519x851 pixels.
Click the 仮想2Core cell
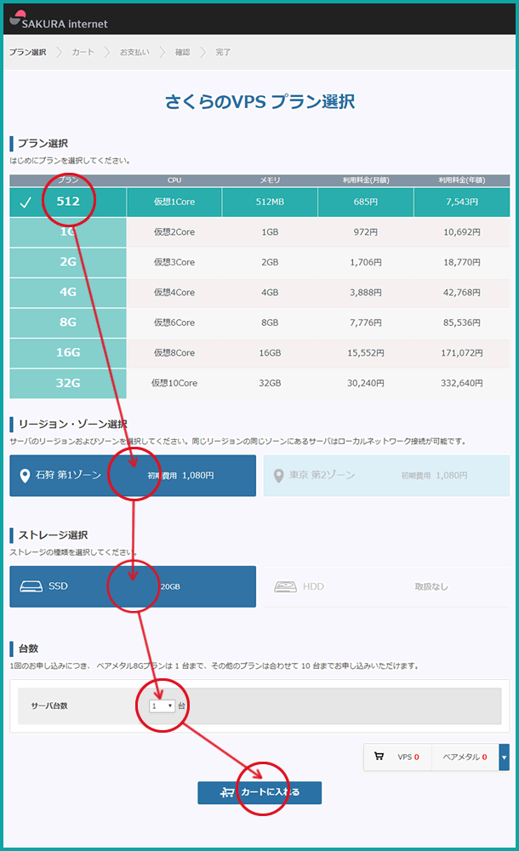174,231
